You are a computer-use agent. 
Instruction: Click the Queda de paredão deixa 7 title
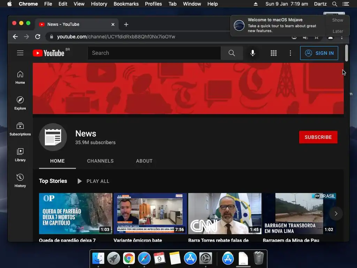click(x=67, y=240)
